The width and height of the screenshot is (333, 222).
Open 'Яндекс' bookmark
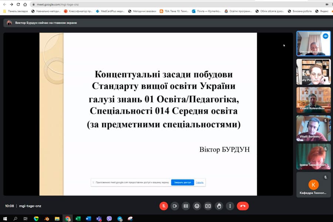pos(322,11)
